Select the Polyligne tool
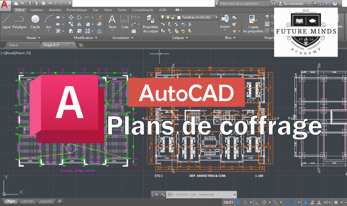The image size is (347, 206). (x=20, y=22)
